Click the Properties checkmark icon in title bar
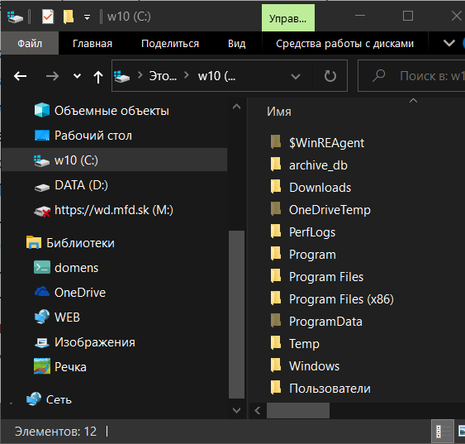Image resolution: width=465 pixels, height=444 pixels. coord(47,17)
